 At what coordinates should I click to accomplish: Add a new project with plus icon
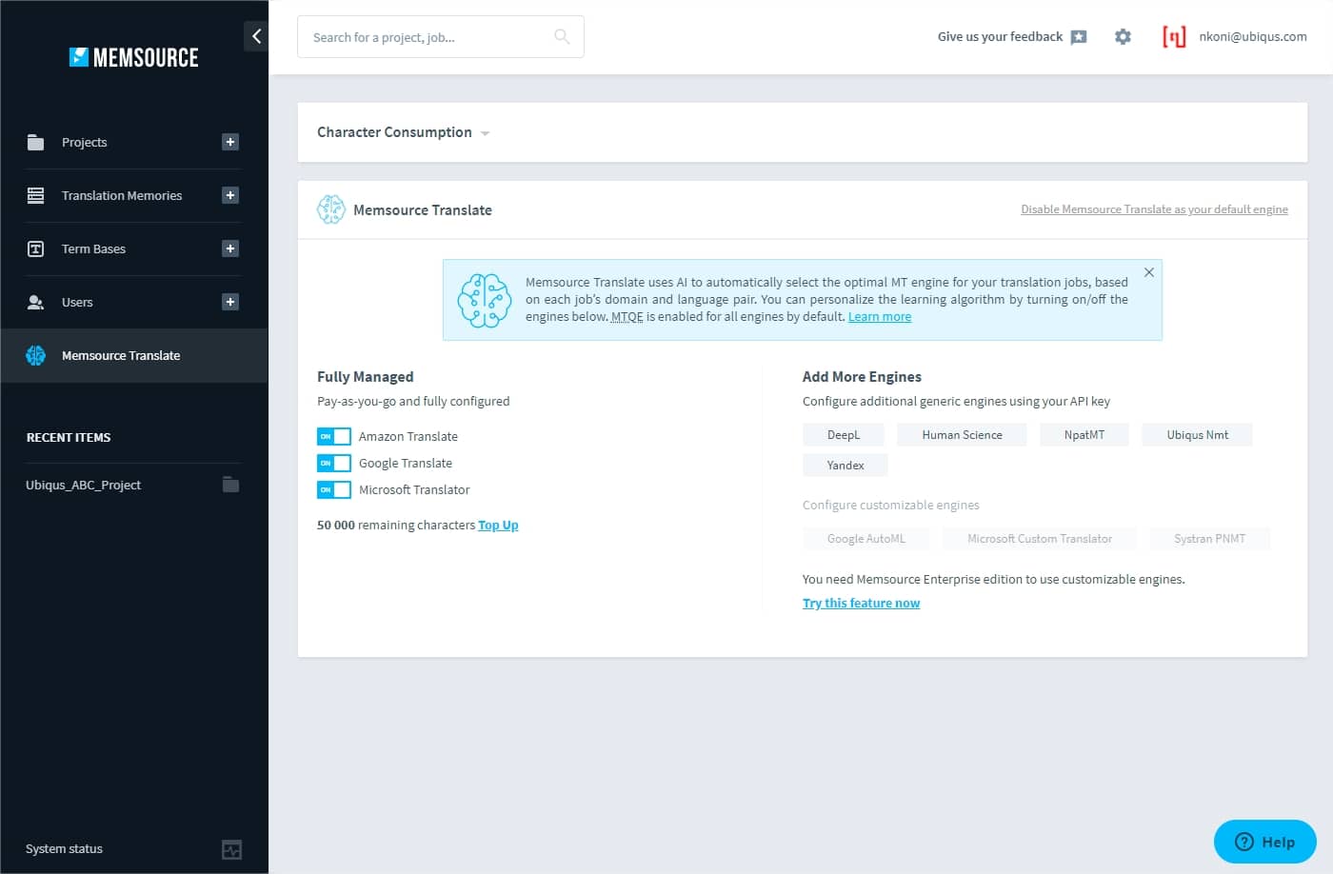tap(229, 142)
